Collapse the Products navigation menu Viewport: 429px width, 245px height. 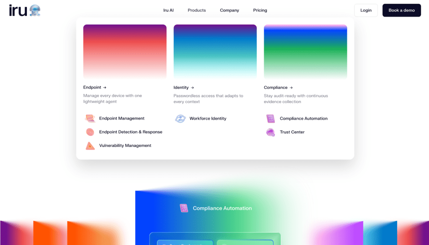click(196, 10)
